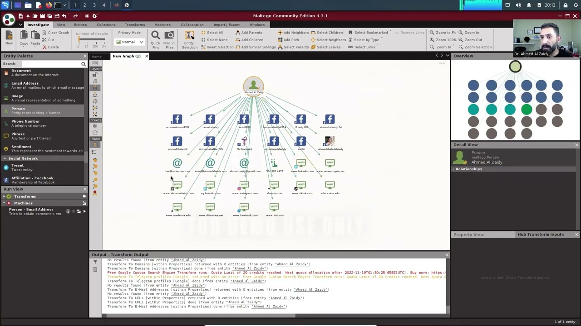The width and height of the screenshot is (581, 326).
Task: Click the www.tiktok.com website node
Action: point(301,187)
